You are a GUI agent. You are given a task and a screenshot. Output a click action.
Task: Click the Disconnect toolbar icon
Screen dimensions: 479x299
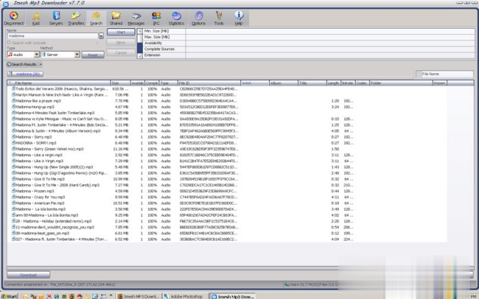click(14, 18)
